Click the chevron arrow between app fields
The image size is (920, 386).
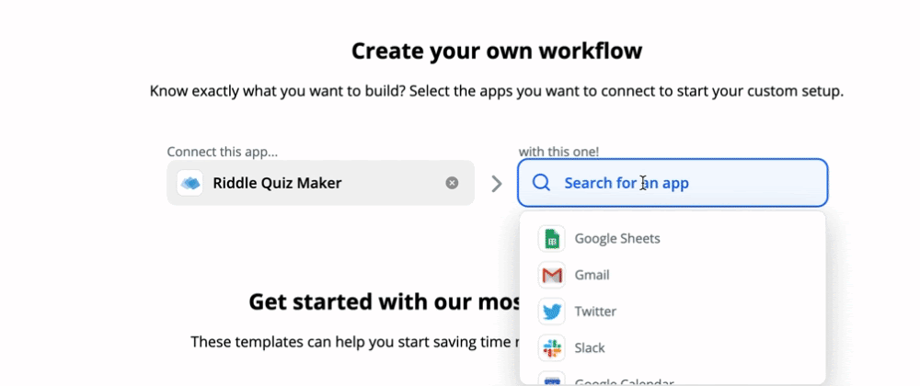point(497,184)
